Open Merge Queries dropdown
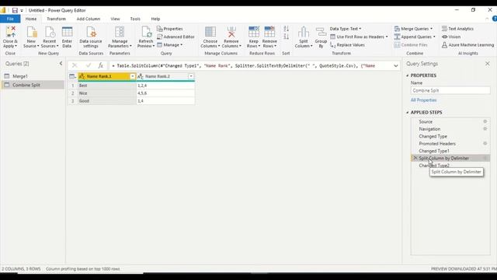The image size is (497, 280). click(413, 29)
